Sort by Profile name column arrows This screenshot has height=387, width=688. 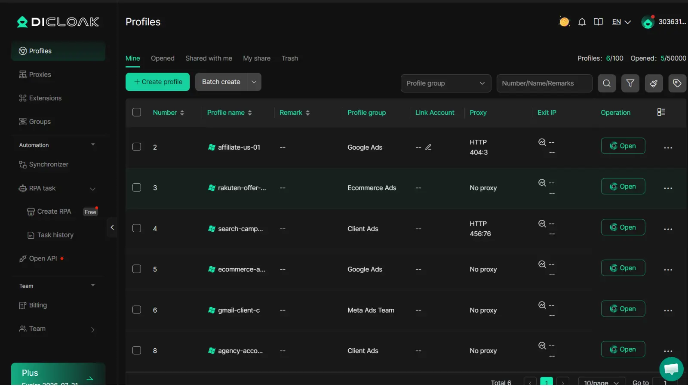[250, 113]
